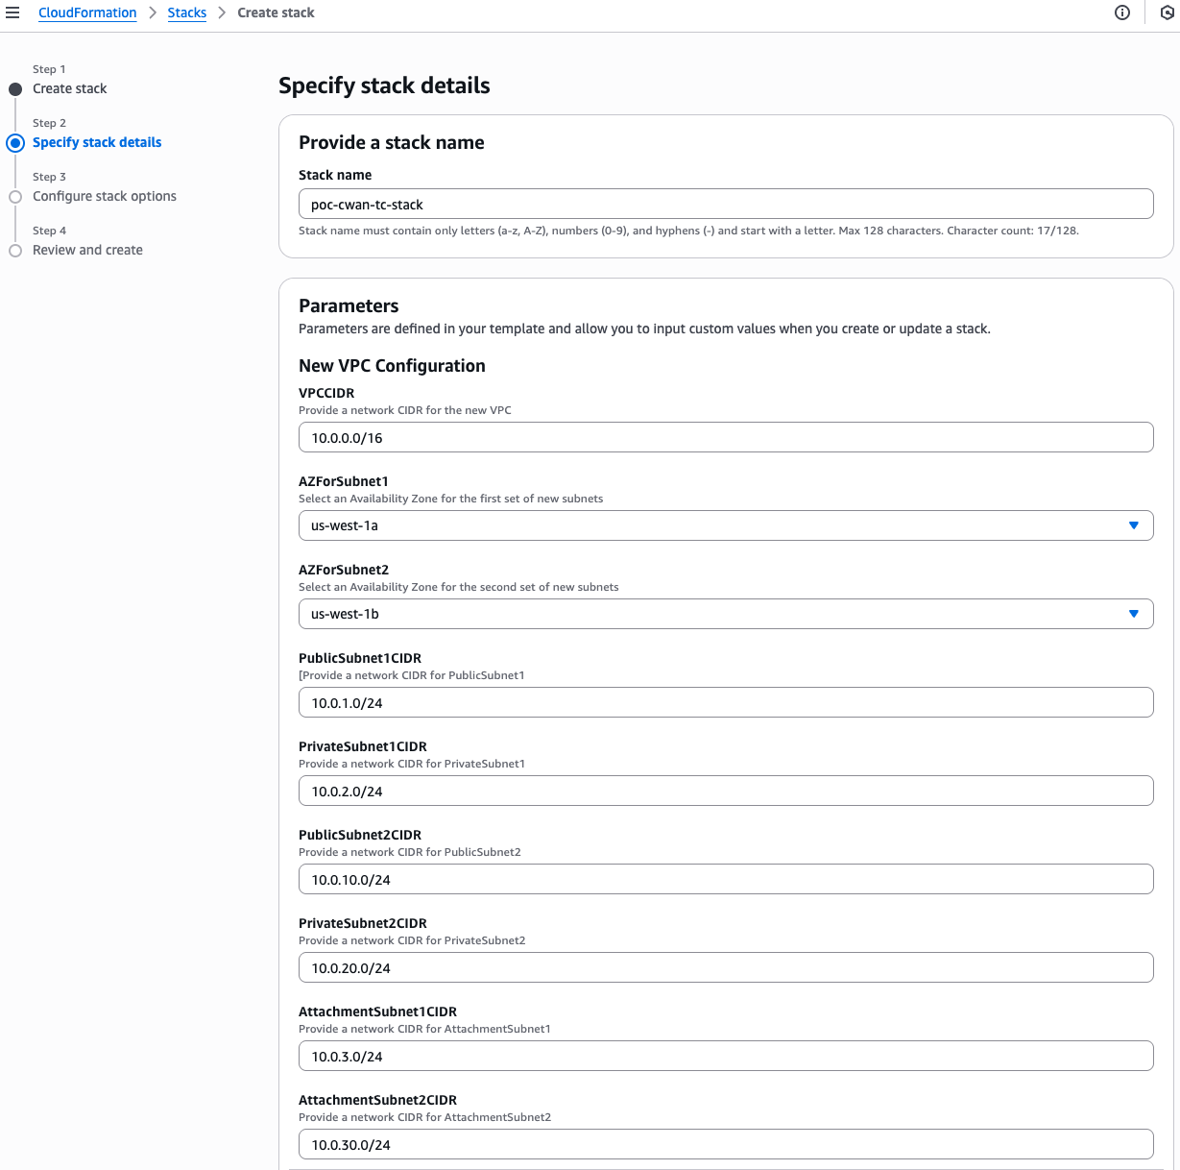Edit the AttachmentSubnet2CIDR value field
This screenshot has height=1170, width=1180.
coord(725,1145)
